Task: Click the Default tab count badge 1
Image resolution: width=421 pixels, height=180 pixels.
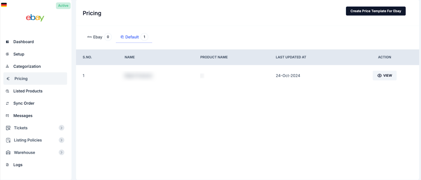Action: coord(144,37)
